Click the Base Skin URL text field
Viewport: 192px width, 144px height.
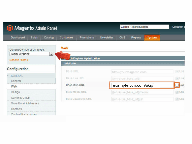[142, 85]
